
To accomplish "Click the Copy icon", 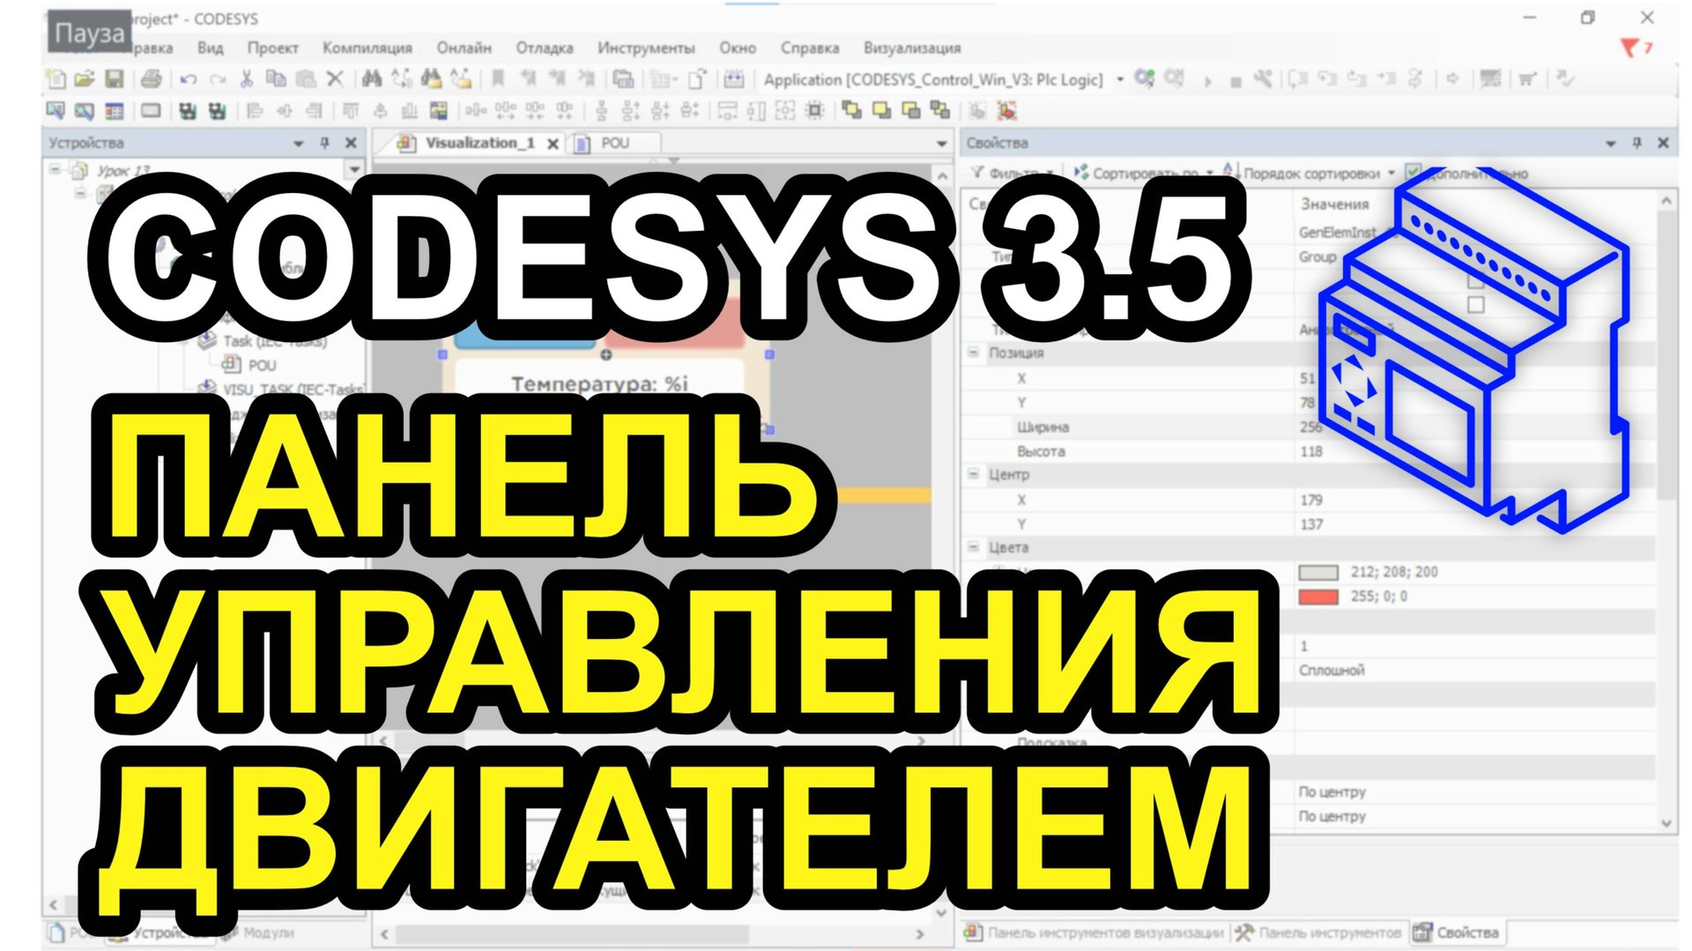I will click(x=276, y=79).
